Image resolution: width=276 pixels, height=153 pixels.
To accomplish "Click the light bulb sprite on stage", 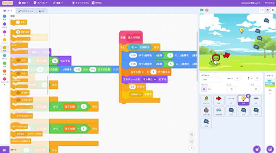I will [242, 30].
